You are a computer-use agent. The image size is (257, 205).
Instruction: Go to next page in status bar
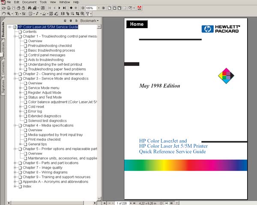131,203
